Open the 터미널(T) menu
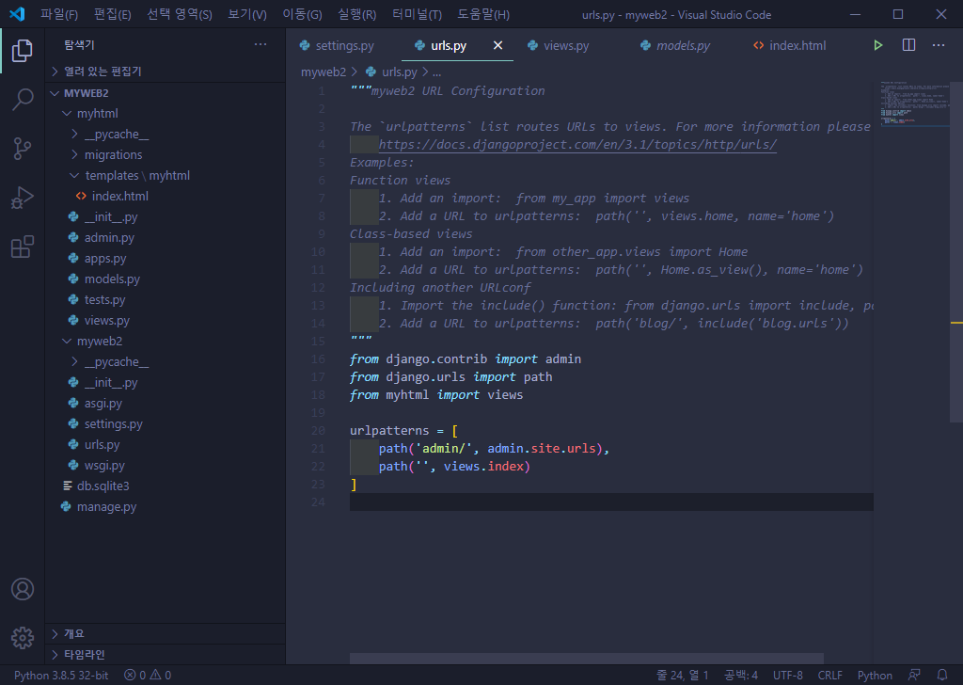Screen dimensions: 963x685 coord(417,14)
